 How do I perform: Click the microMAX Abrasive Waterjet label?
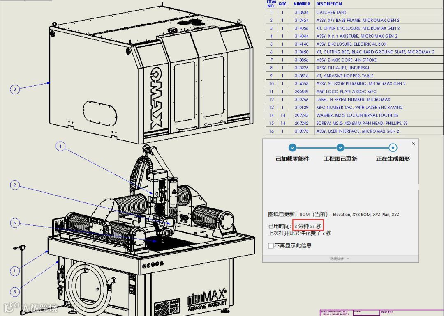207,300
